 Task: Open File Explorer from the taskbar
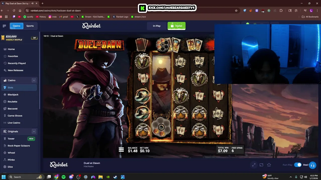click(100, 177)
